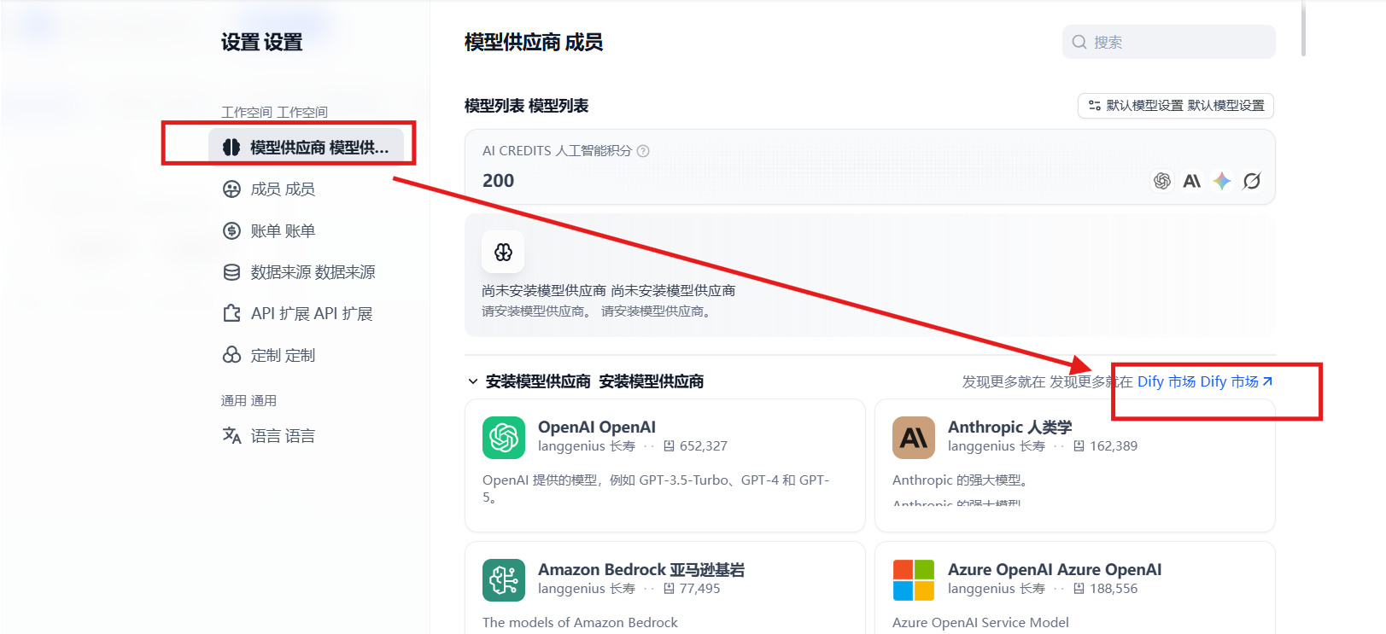Image resolution: width=1386 pixels, height=634 pixels.
Task: Click the 尚未安装模型供应商 notice text
Action: 608,291
